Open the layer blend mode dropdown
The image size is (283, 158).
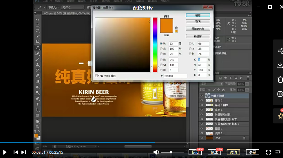(x=211, y=84)
